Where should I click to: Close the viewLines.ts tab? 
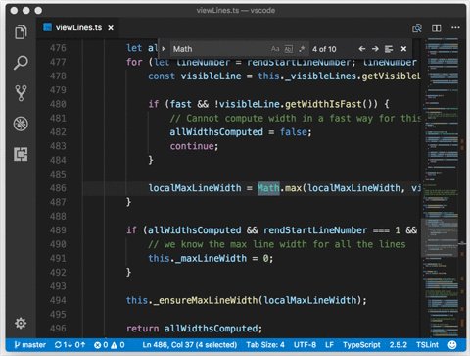[111, 28]
